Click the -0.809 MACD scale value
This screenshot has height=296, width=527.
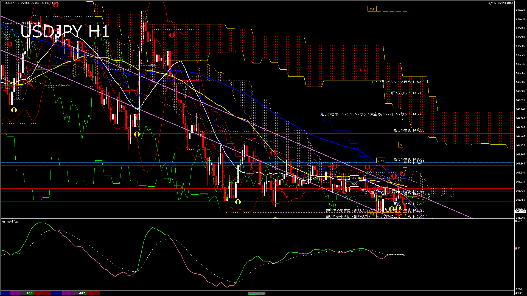coord(518,289)
